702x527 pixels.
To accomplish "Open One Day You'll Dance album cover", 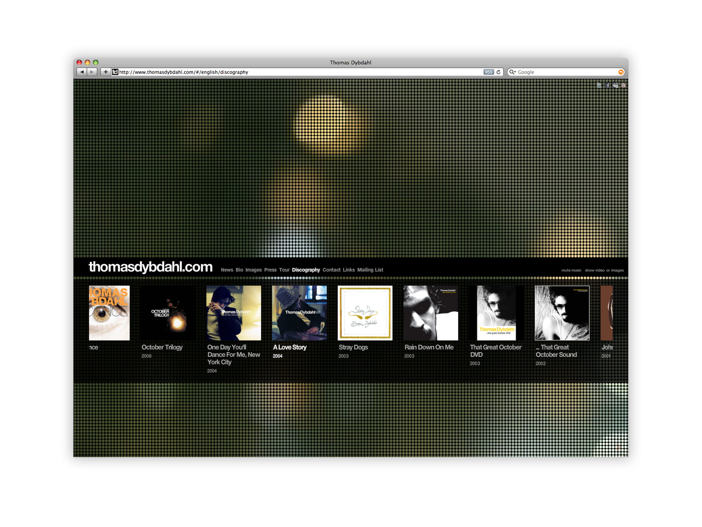I will coord(234,313).
